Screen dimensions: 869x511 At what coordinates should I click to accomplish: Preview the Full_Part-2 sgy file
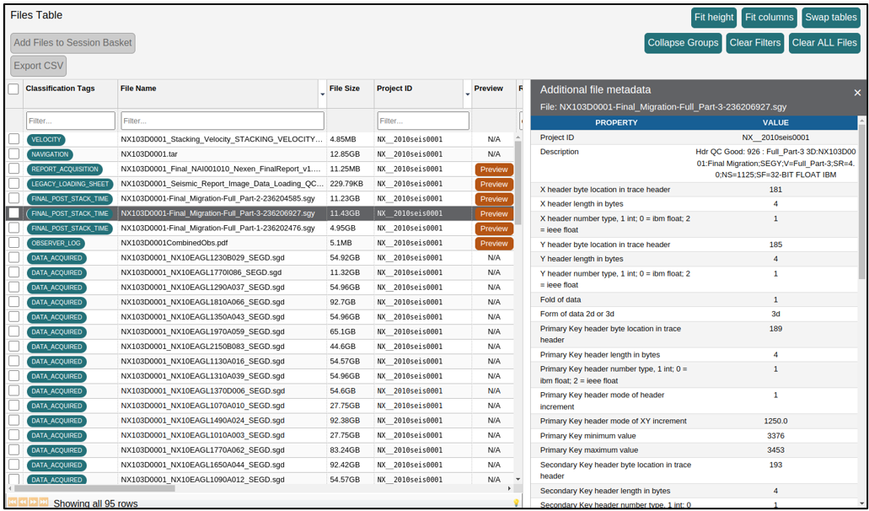(x=494, y=199)
